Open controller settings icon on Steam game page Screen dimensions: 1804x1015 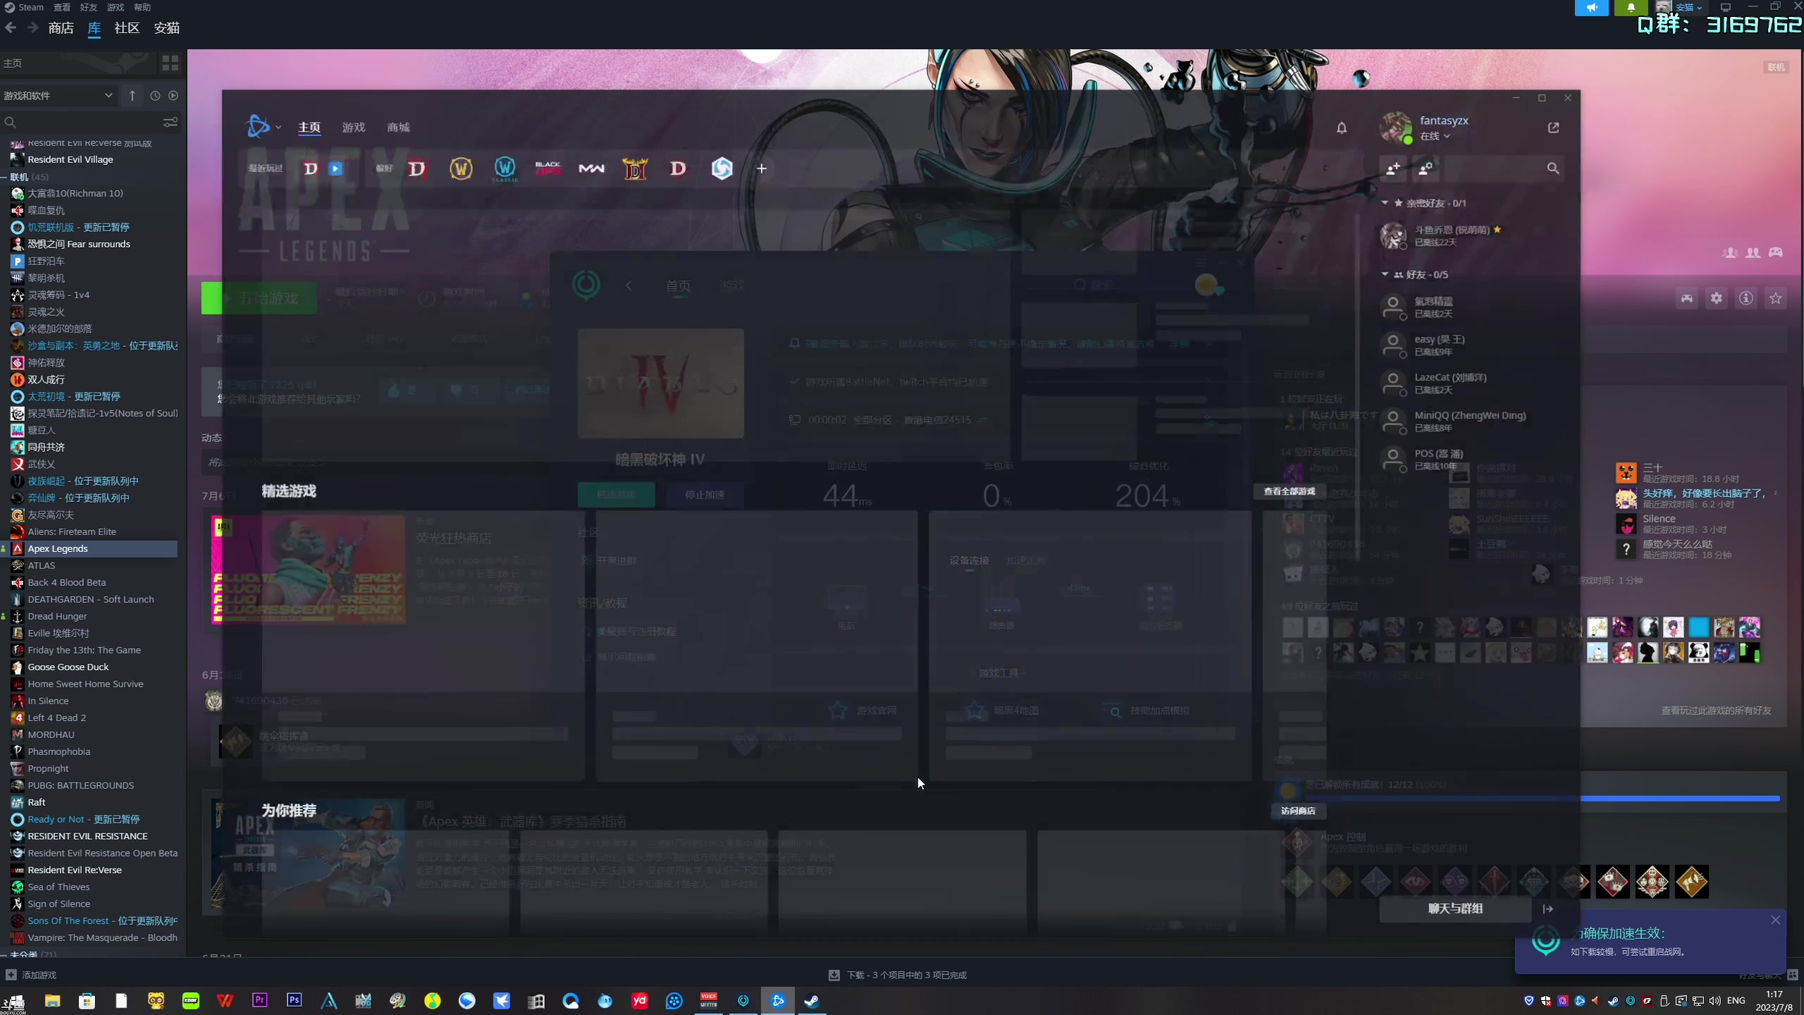coord(1686,298)
